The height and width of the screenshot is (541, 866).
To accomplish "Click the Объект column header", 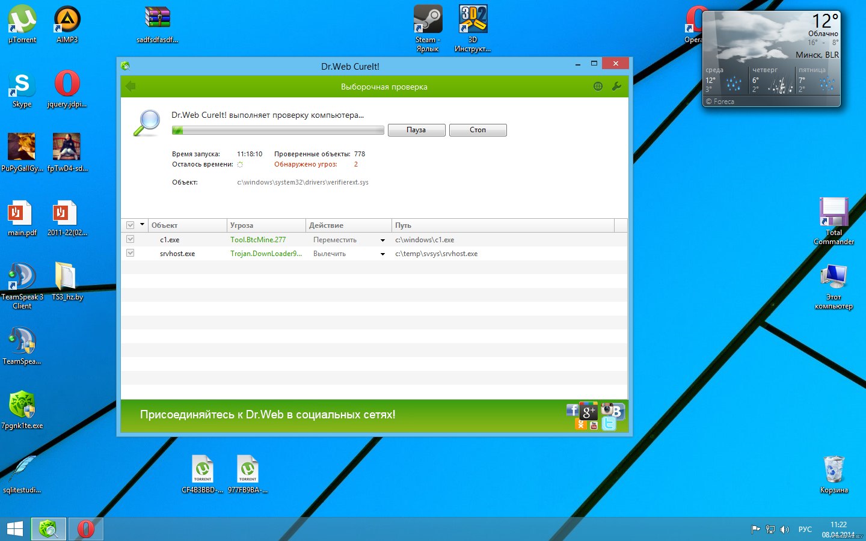I will 187,225.
